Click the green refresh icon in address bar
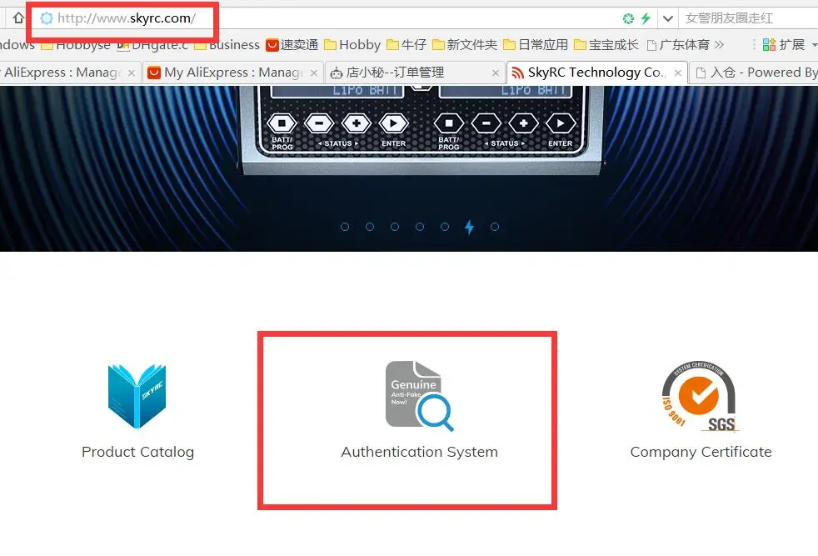Viewport: 818px width, 556px height. tap(628, 19)
